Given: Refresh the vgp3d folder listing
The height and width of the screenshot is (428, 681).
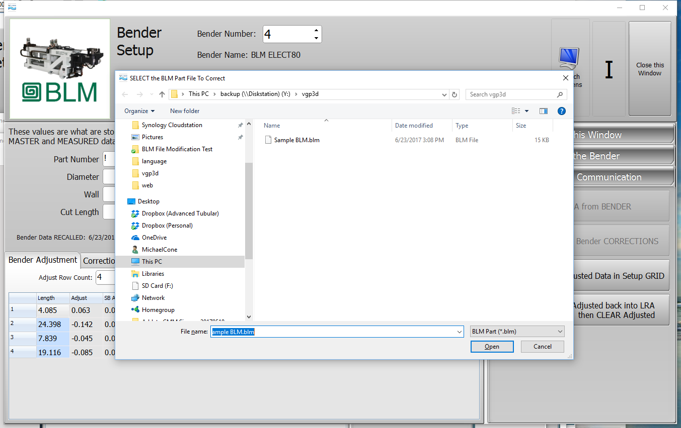Looking at the screenshot, I should click(455, 94).
